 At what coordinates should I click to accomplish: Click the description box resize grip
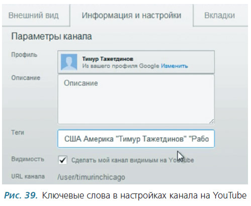coord(212,122)
